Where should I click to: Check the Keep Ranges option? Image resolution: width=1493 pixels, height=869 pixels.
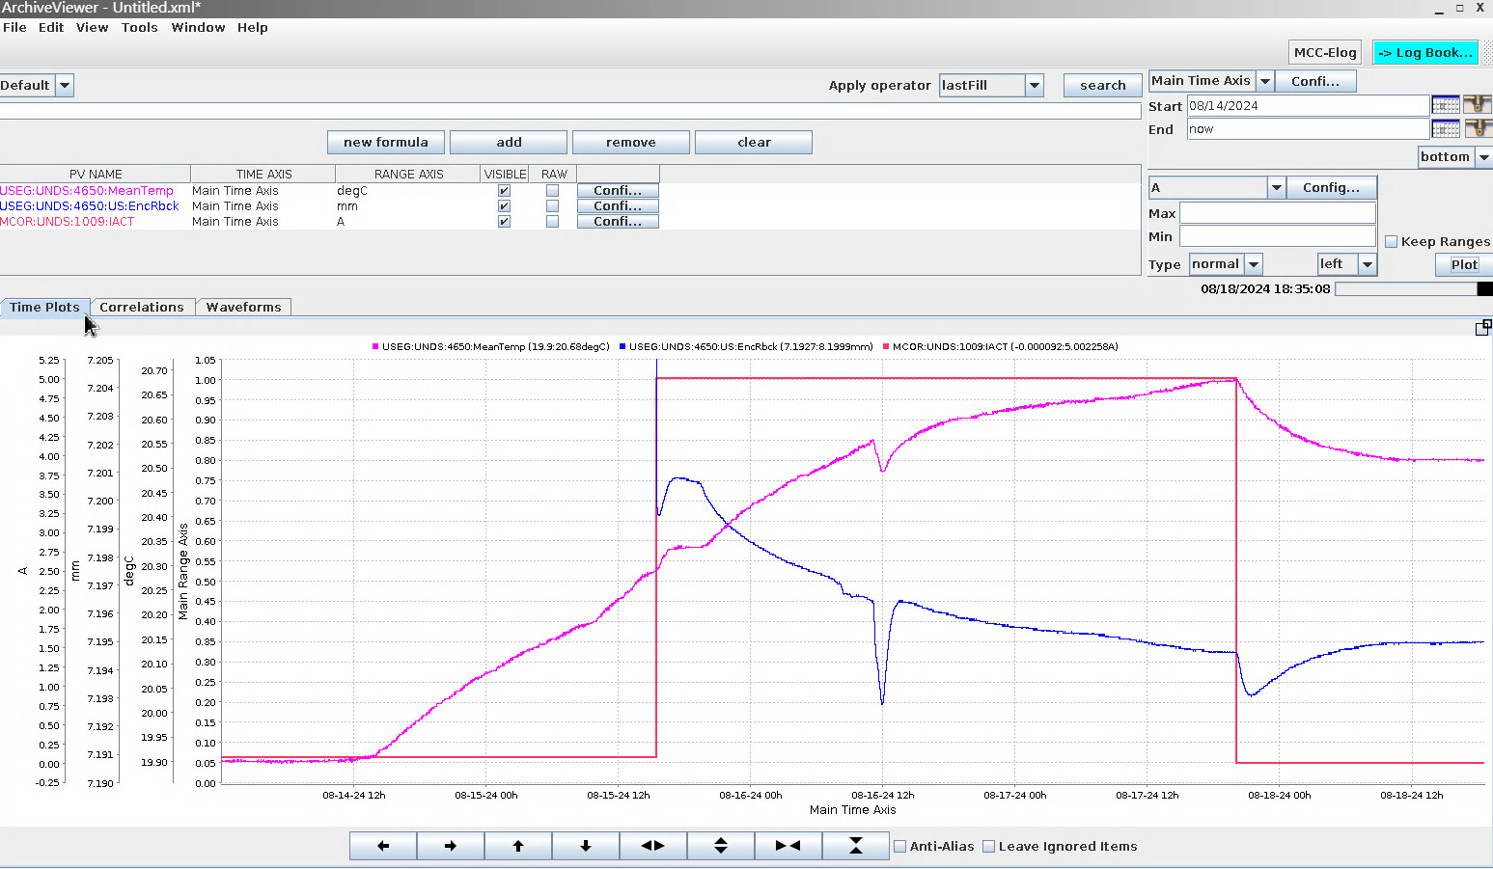pyautogui.click(x=1391, y=242)
